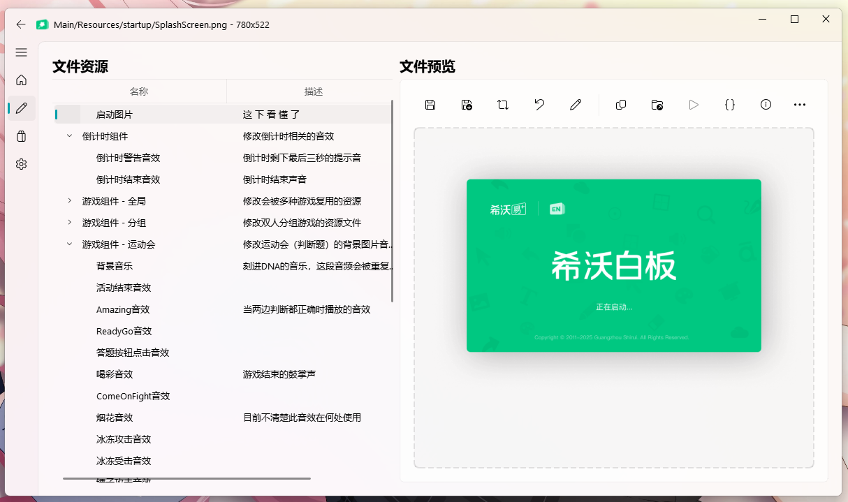This screenshot has height=502, width=848.
Task: Click the horizontal scrollbar under resource list
Action: point(187,478)
